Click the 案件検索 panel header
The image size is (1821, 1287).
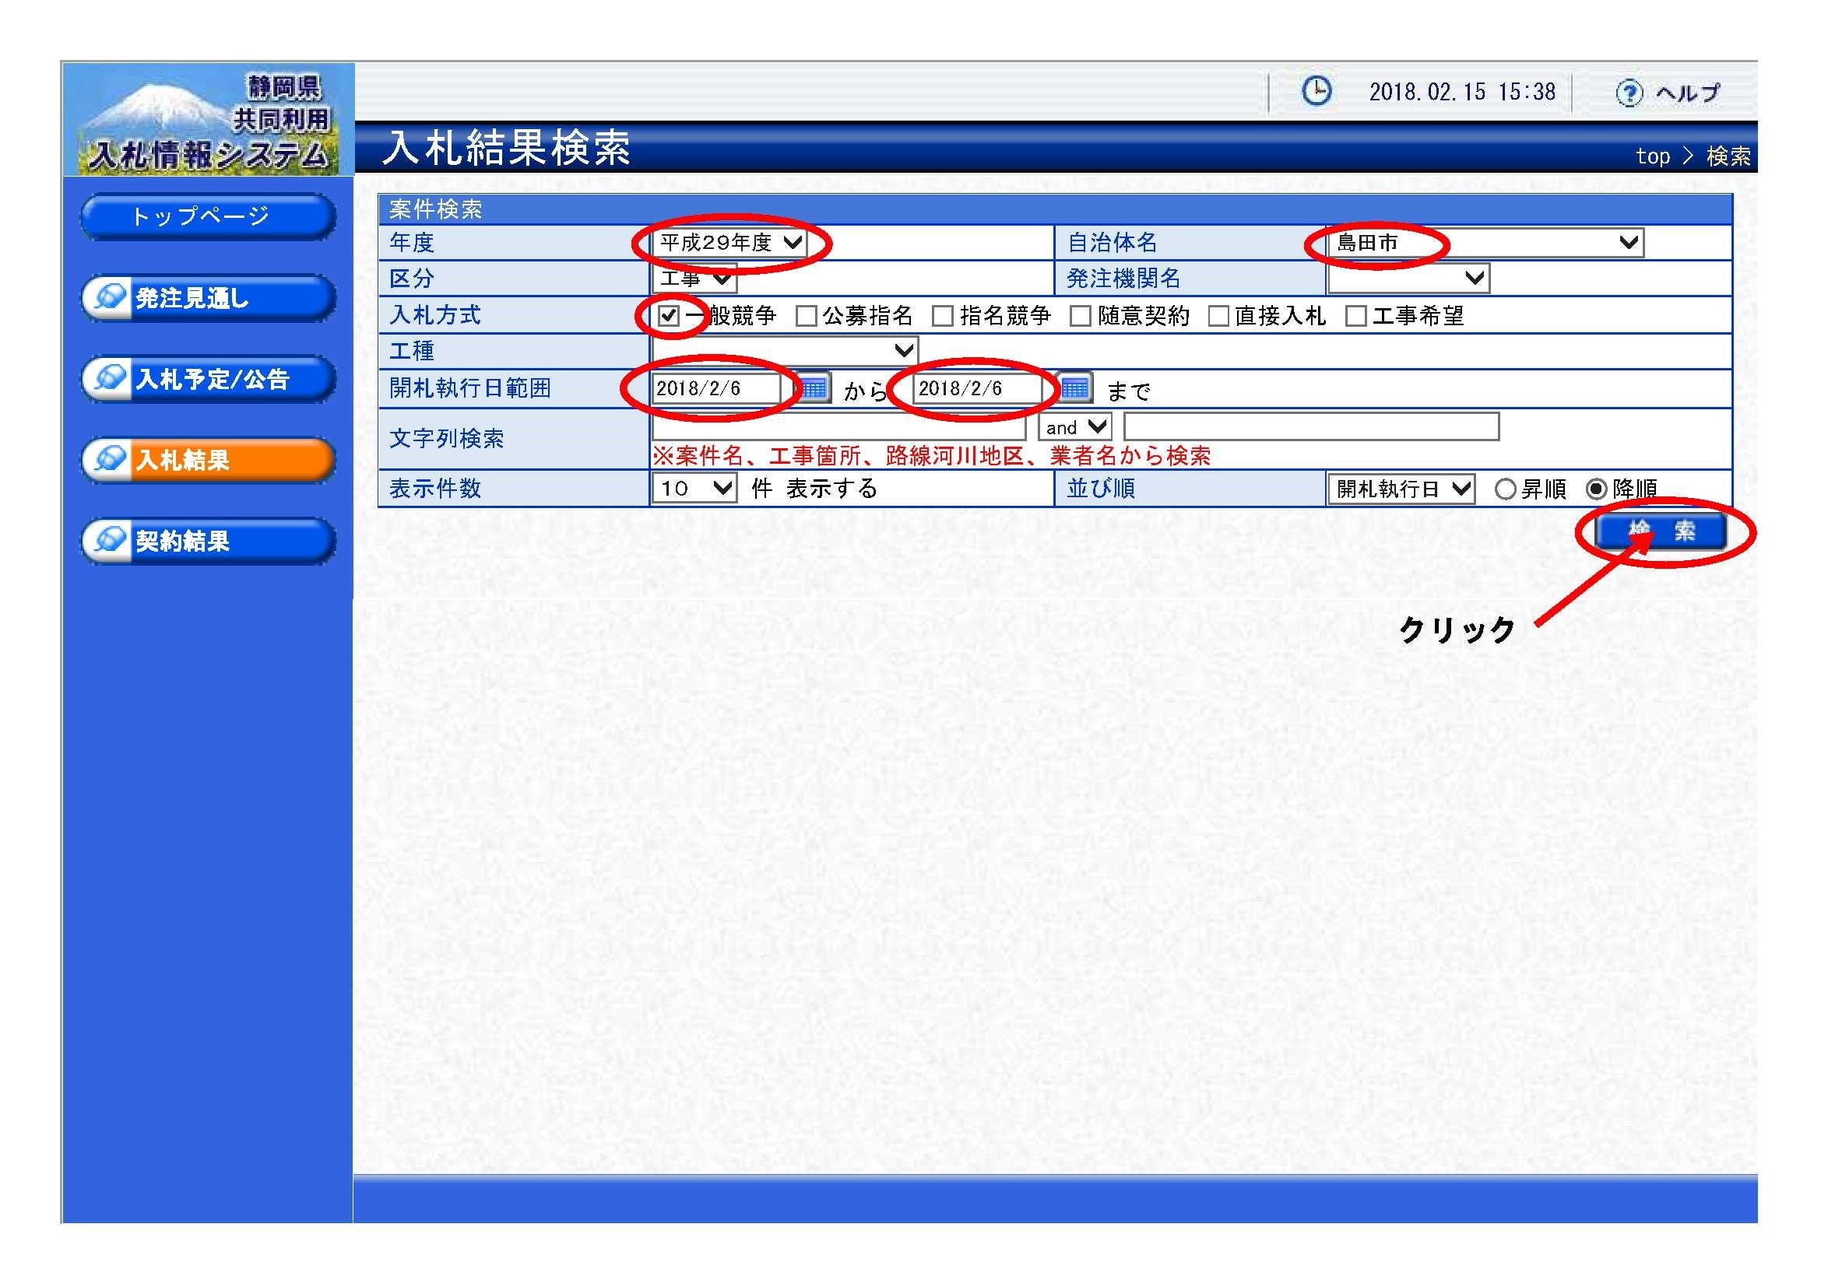click(1055, 210)
